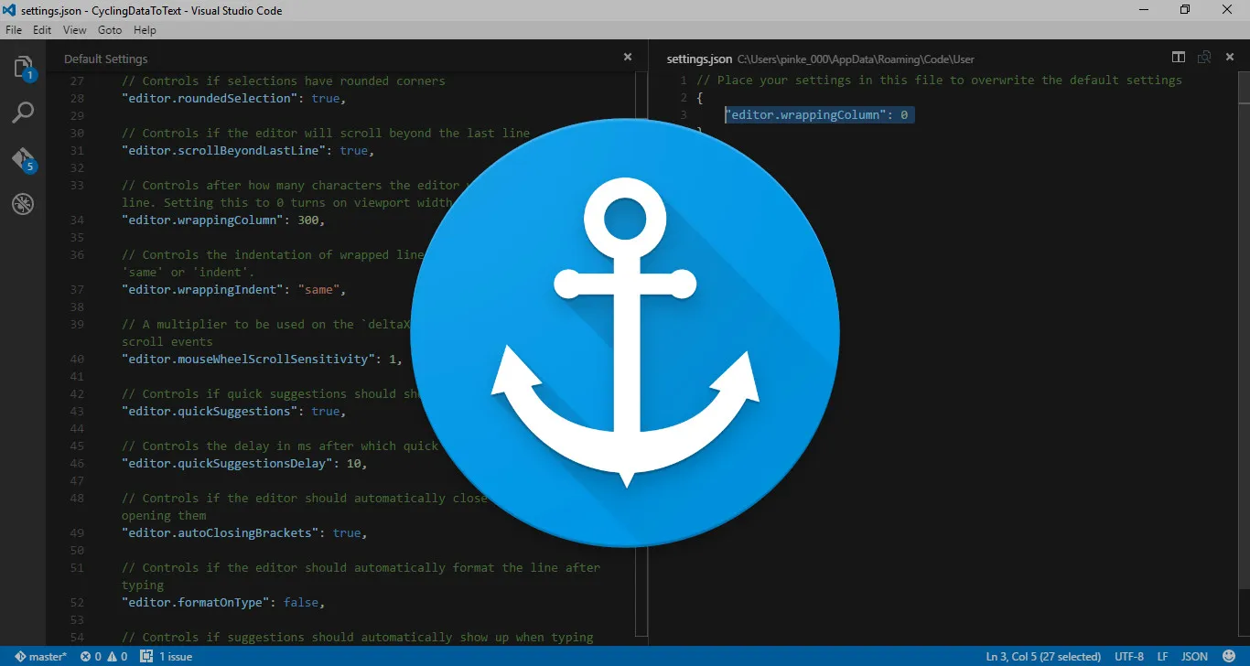Open the File menu
The image size is (1250, 666).
[x=14, y=30]
